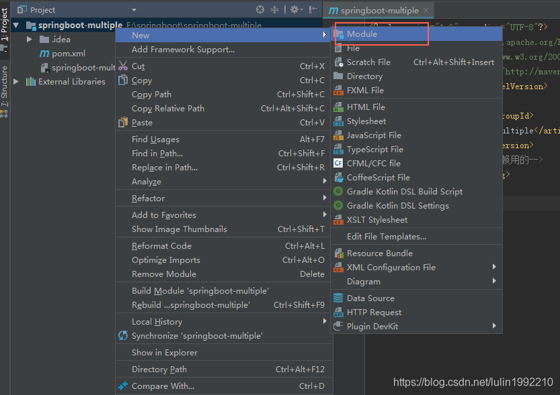This screenshot has height=395, width=560.
Task: Expand the Plugin DevKit submenu arrow
Action: (494, 326)
